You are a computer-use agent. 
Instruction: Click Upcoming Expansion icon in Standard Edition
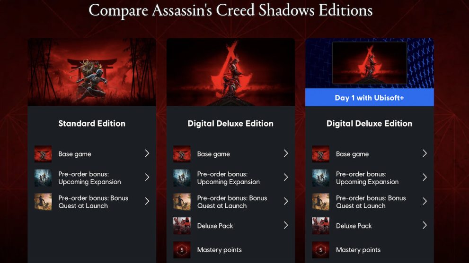tap(43, 178)
